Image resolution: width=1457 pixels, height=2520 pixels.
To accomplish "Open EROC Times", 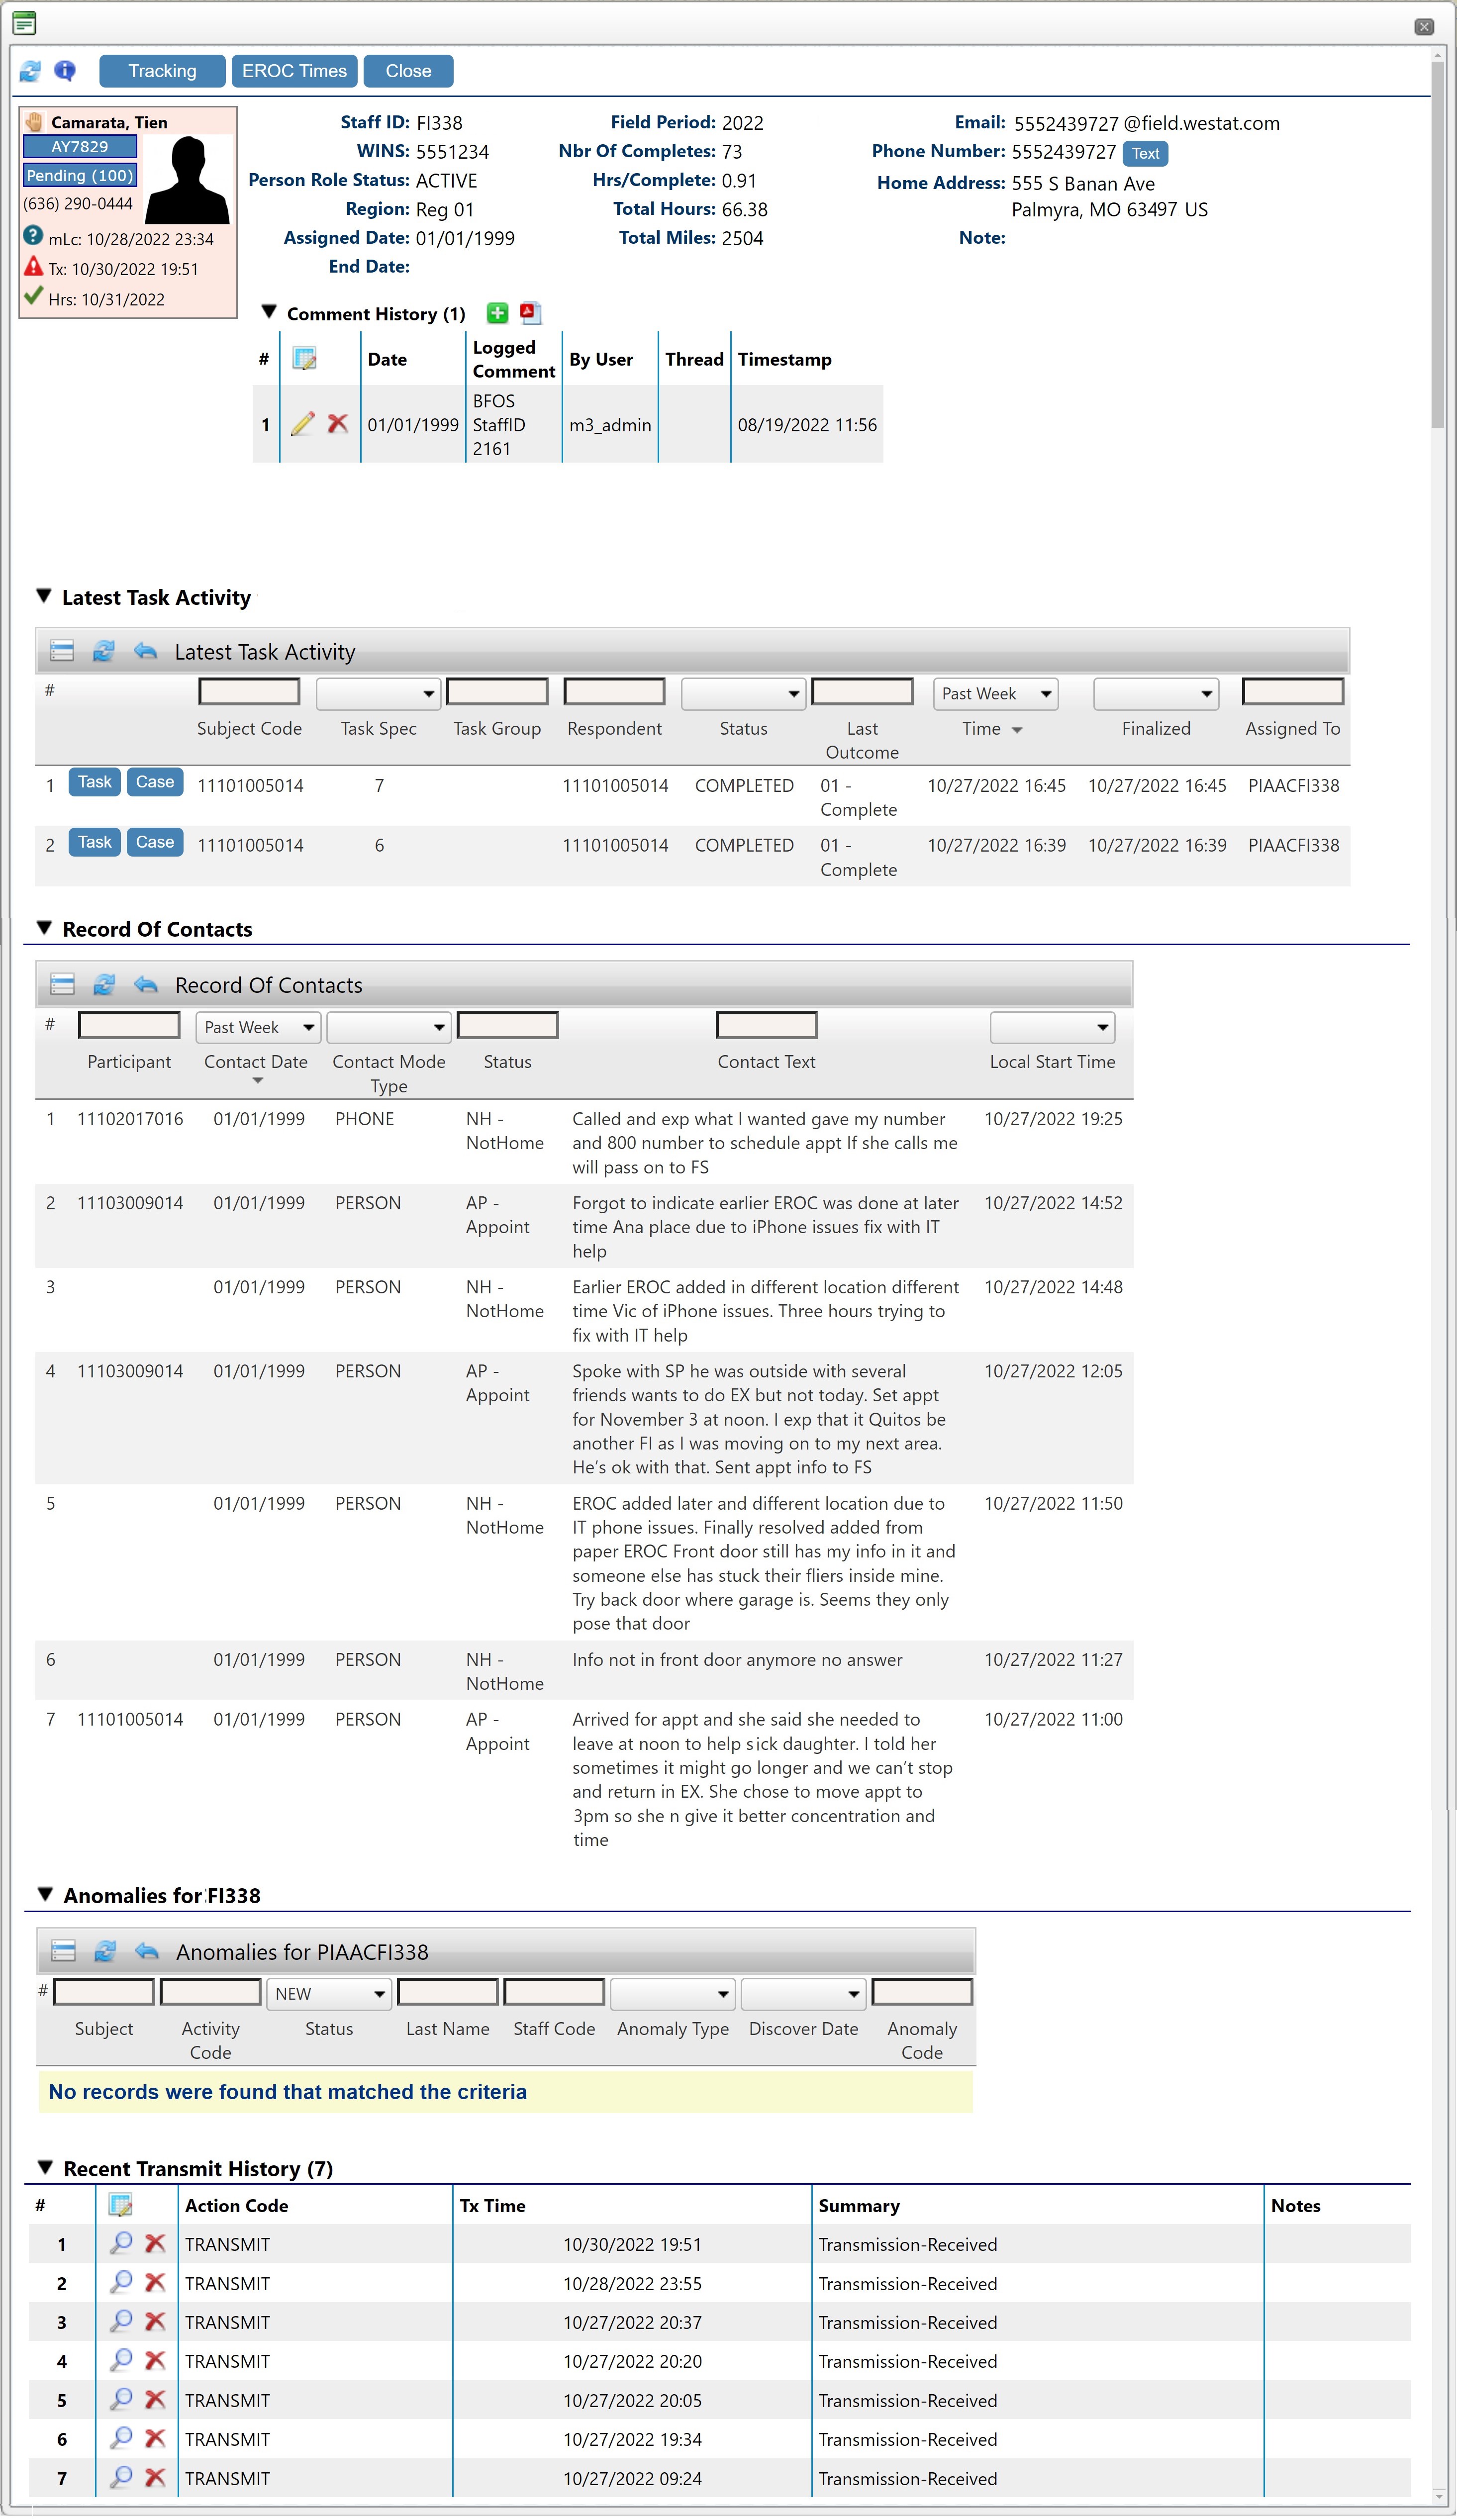I will click(294, 71).
